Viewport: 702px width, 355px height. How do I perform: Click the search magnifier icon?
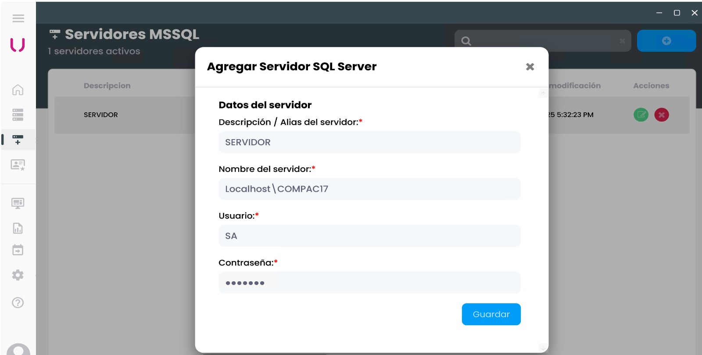(466, 41)
